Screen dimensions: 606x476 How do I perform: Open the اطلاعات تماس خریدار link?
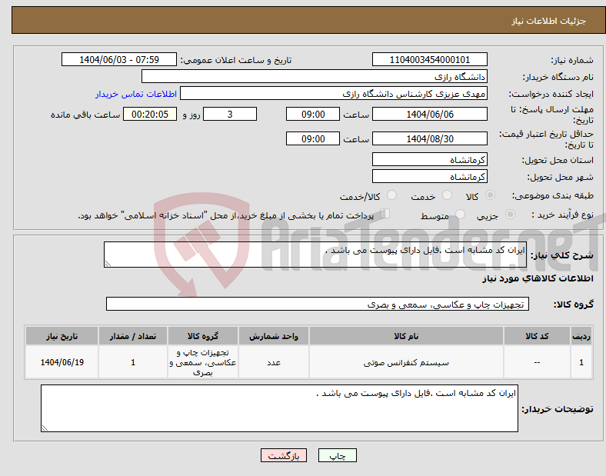pos(136,94)
